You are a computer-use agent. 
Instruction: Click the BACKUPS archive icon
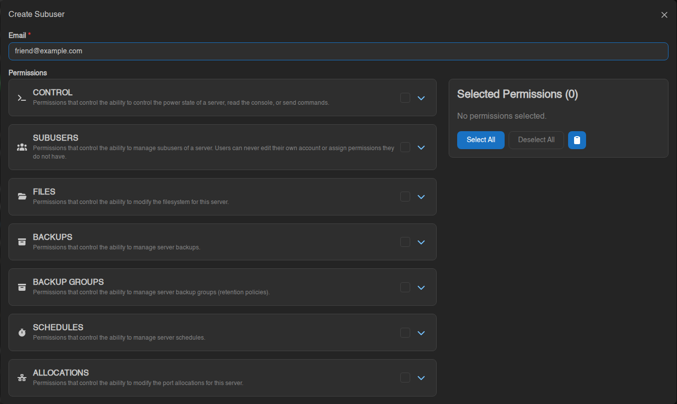coord(21,242)
